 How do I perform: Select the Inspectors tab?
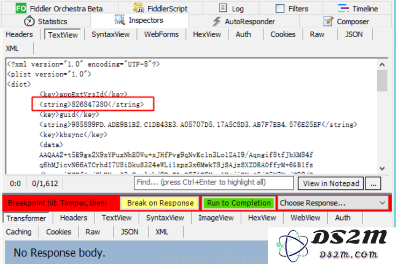tap(139, 20)
